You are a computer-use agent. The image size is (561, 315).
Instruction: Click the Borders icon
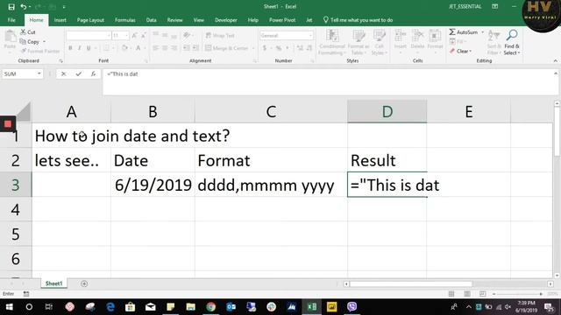pos(106,48)
